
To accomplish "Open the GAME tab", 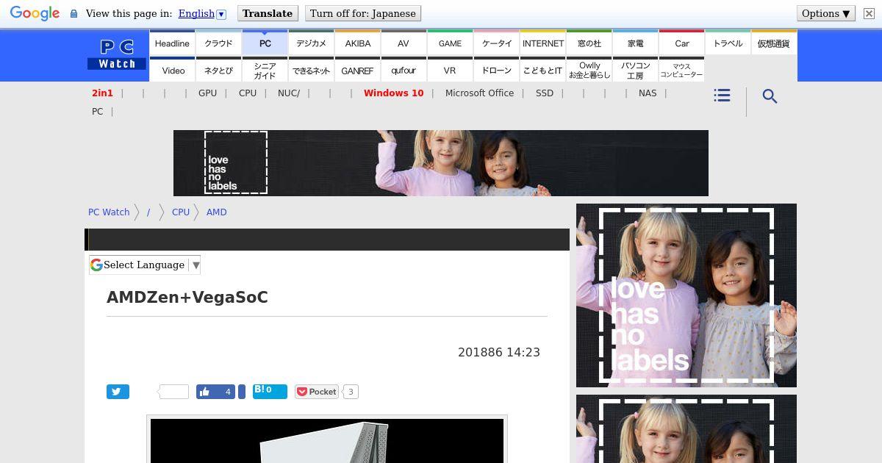I will tap(450, 43).
